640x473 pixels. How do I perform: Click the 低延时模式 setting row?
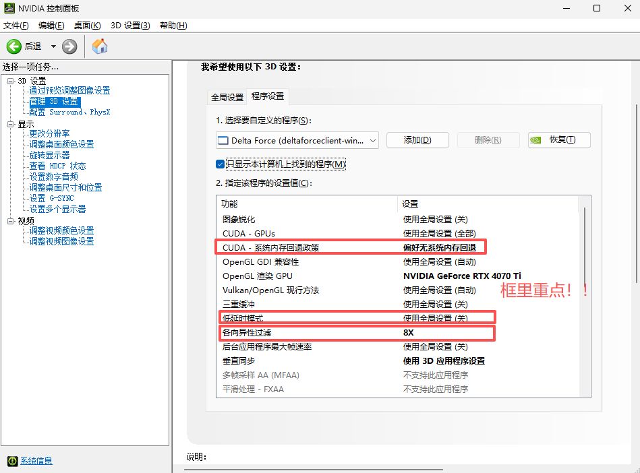pos(398,318)
